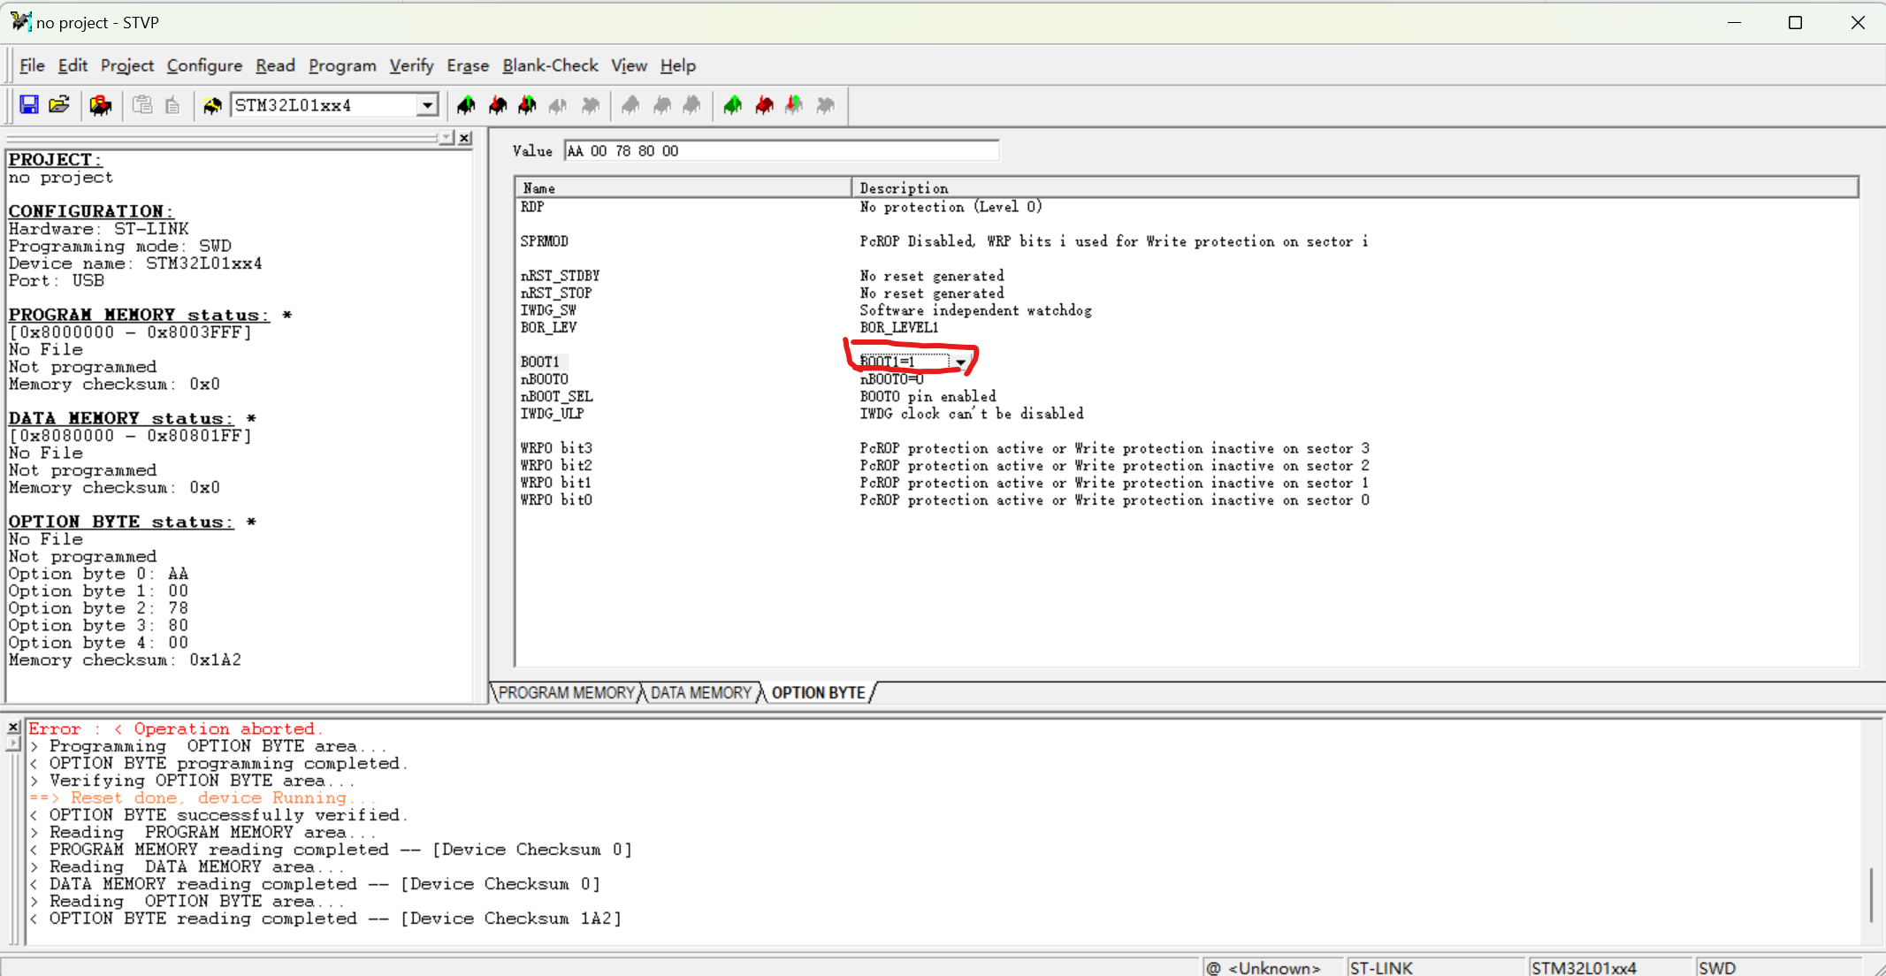Program all tabs with red chip icon
Screen dimensions: 1886x976
[763, 104]
